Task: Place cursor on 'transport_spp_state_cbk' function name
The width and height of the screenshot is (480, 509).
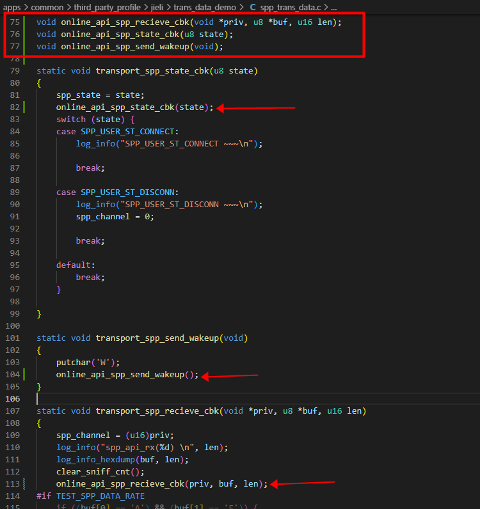Action: tap(152, 71)
